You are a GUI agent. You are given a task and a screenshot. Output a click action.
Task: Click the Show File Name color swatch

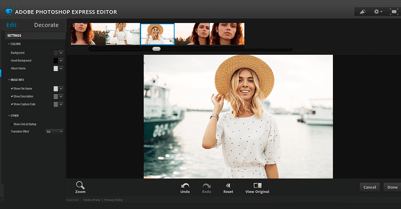pos(56,89)
